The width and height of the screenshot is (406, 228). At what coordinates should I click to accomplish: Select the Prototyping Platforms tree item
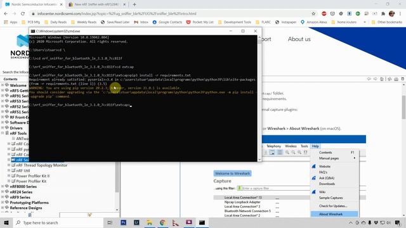29,203
